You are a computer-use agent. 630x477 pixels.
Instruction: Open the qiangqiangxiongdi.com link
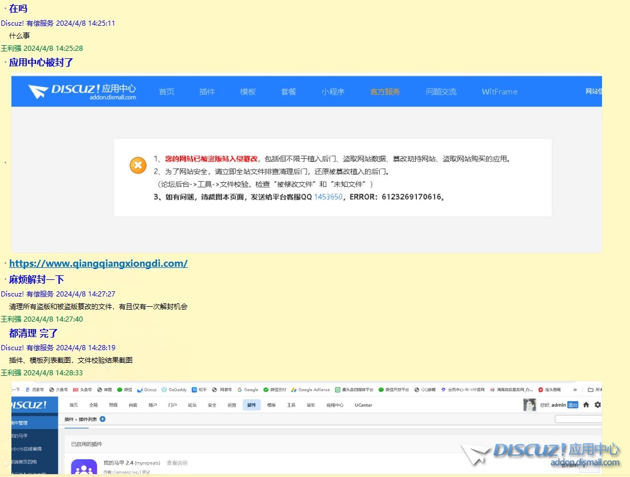(98, 263)
